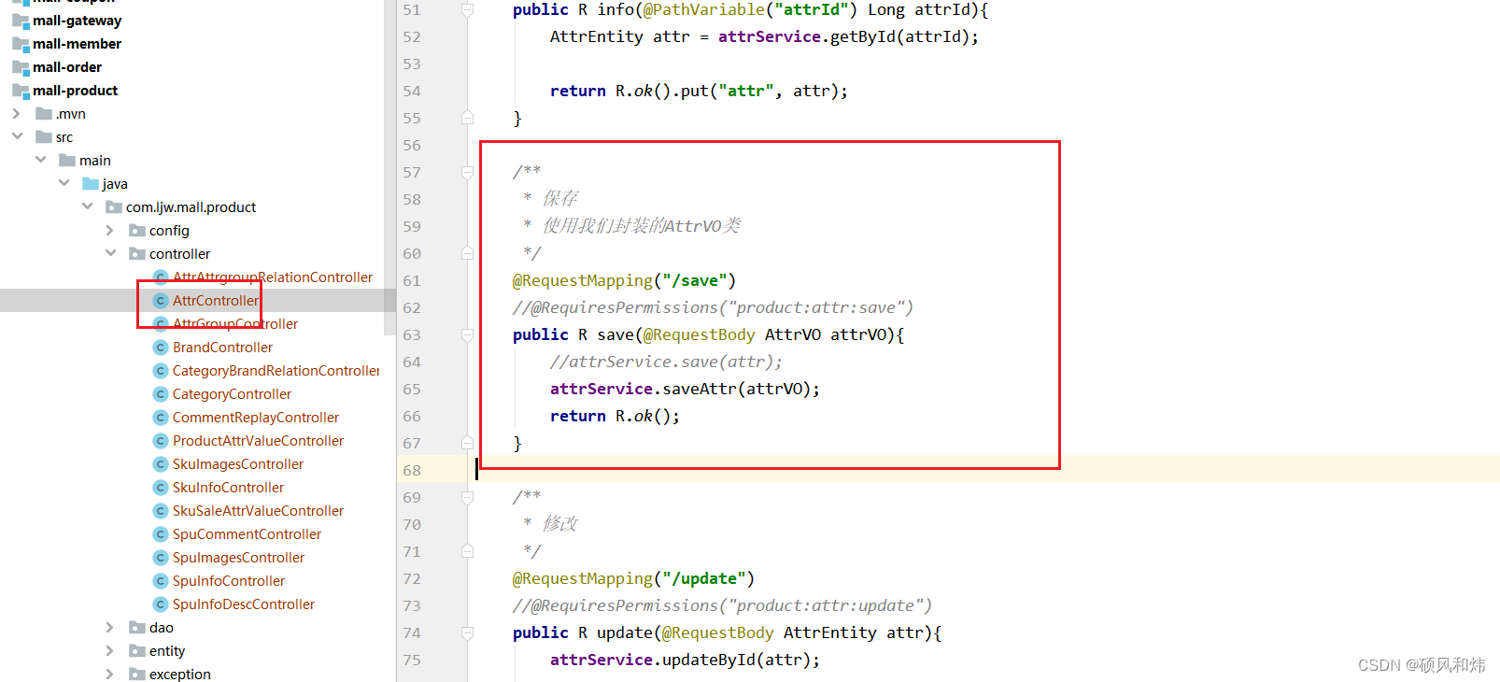This screenshot has width=1500, height=682.
Task: Click line number 72 in the gutter
Action: (x=412, y=578)
